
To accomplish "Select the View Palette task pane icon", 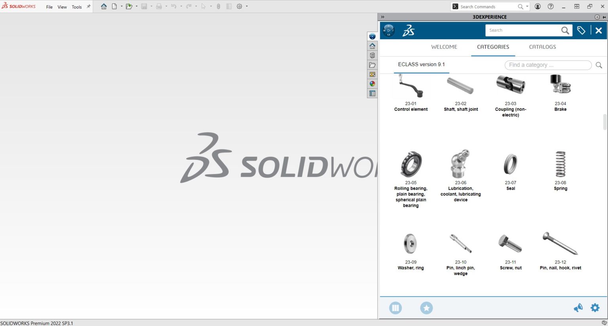I will click(x=372, y=74).
